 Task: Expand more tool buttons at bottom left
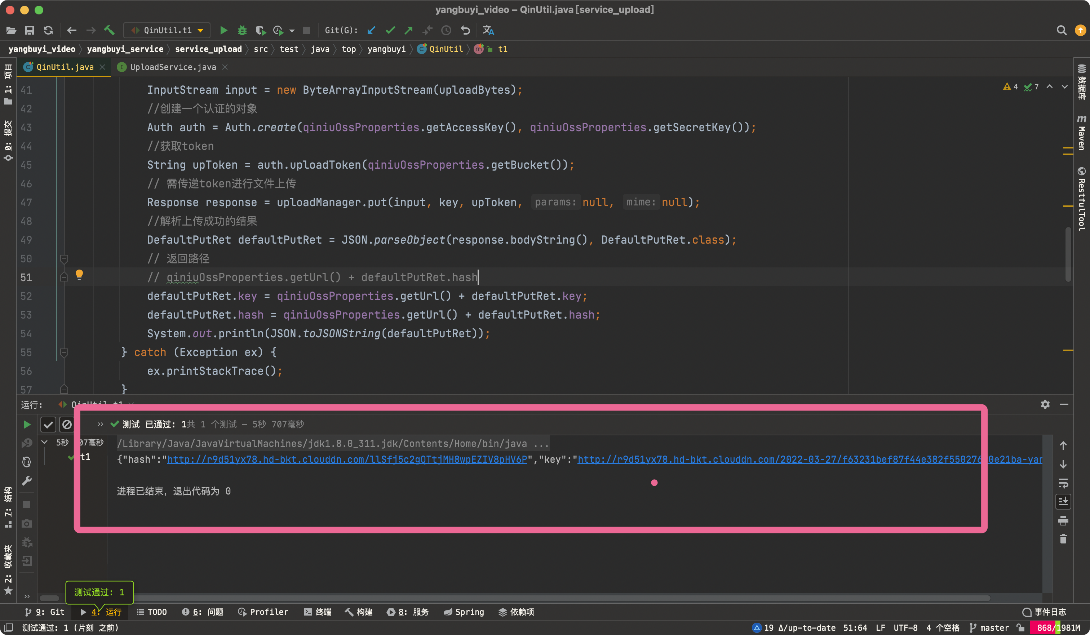coord(27,596)
